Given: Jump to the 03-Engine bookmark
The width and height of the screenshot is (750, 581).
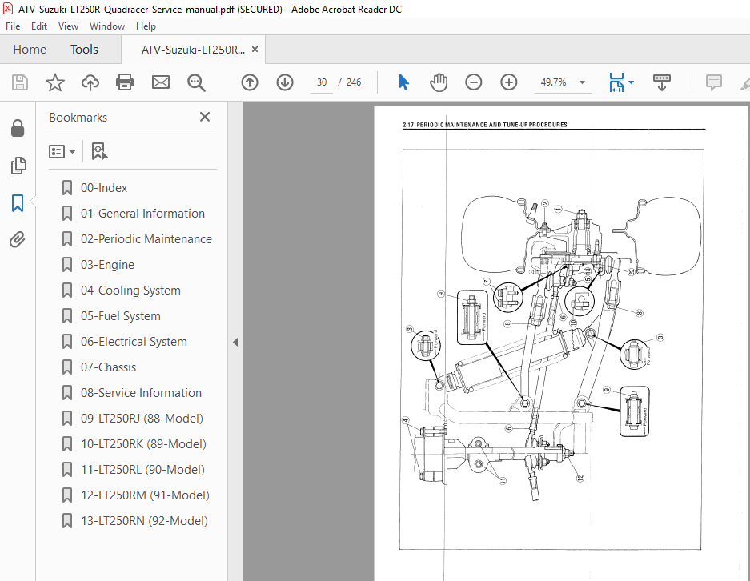Looking at the screenshot, I should 107,264.
